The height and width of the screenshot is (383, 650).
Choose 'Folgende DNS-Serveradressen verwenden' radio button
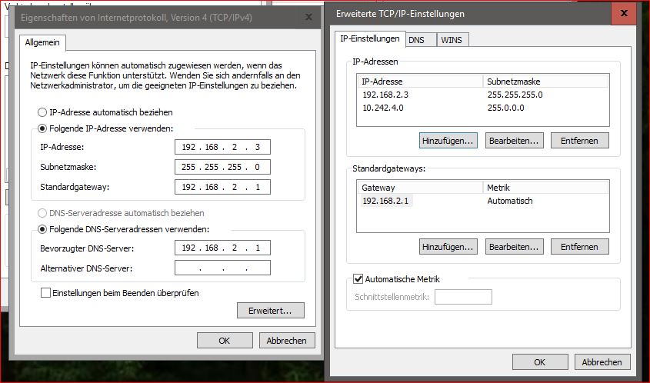tap(43, 229)
